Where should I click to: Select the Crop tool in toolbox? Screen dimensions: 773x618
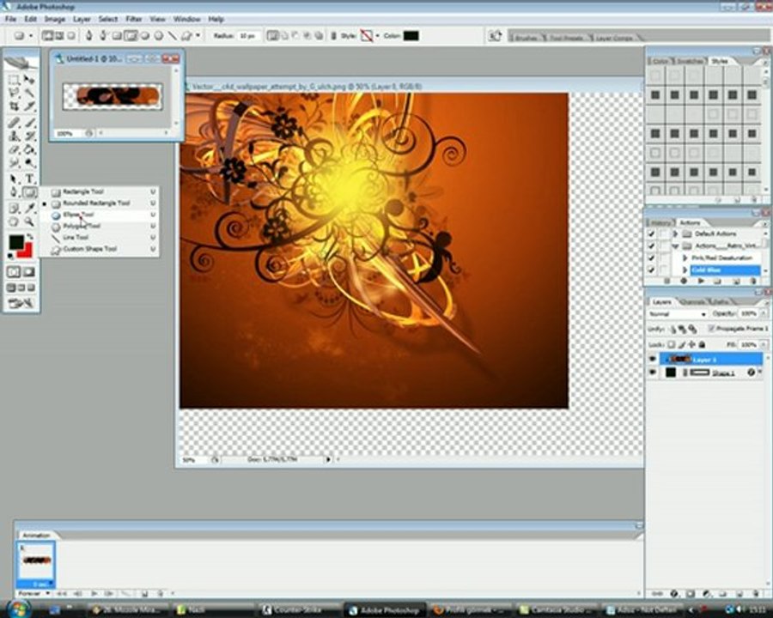coord(14,106)
